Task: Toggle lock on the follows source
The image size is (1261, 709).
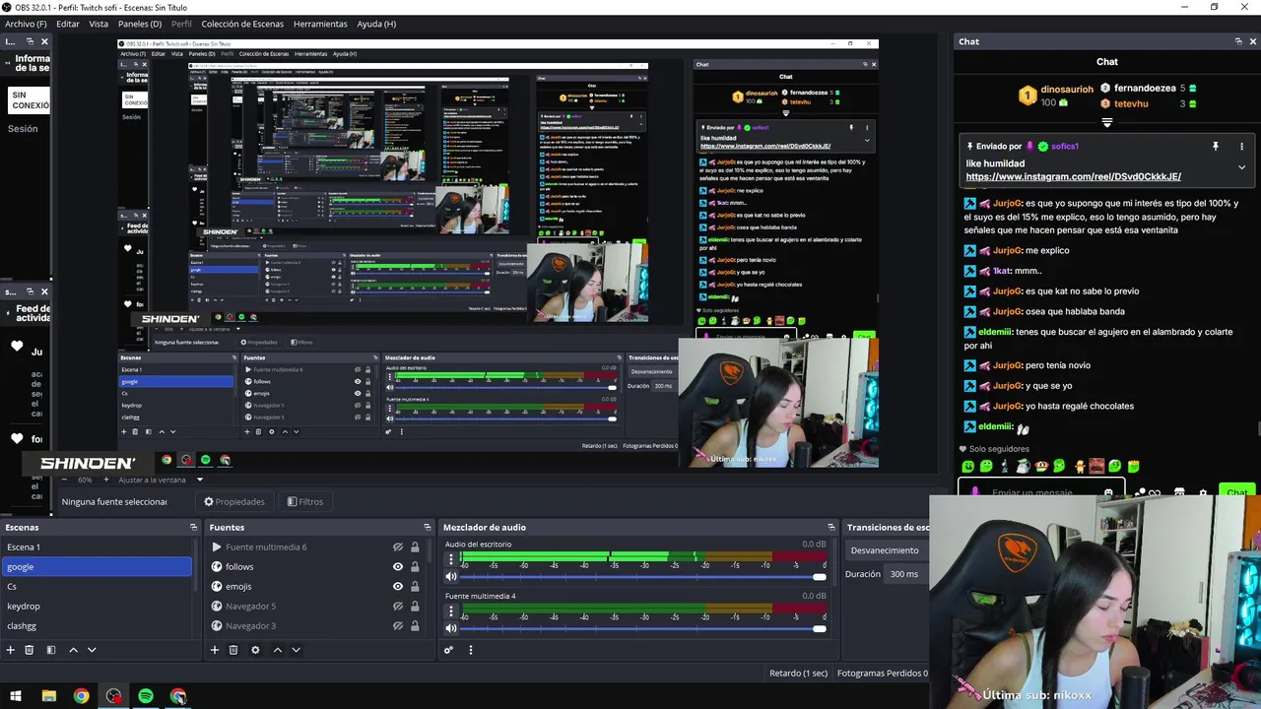Action: pyautogui.click(x=415, y=567)
